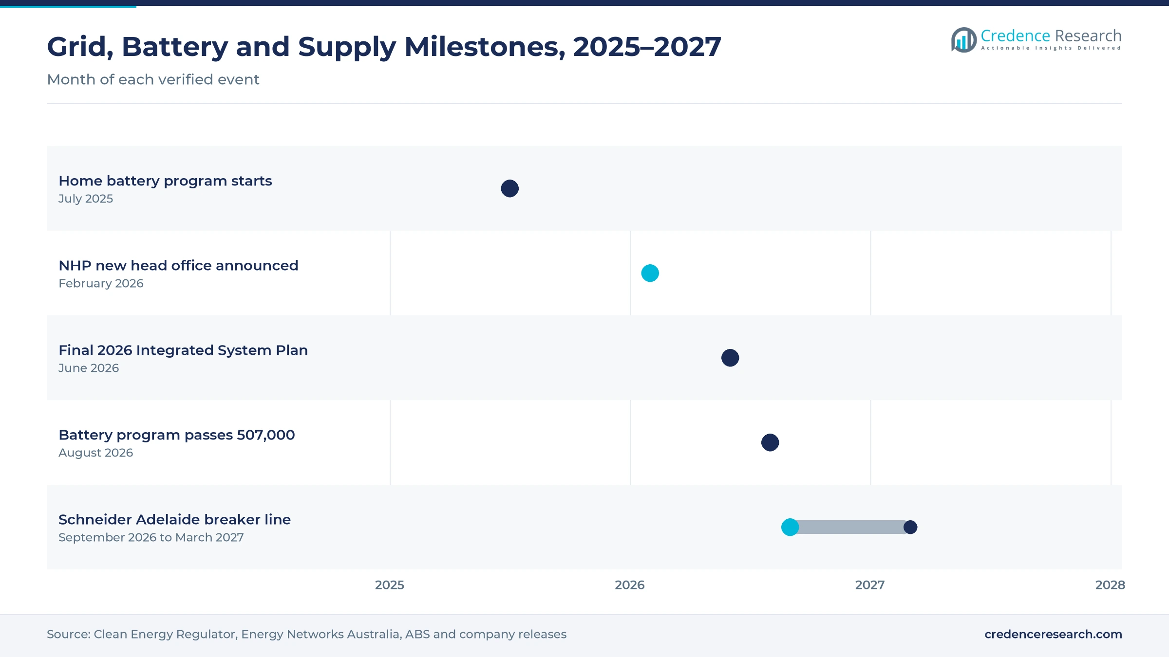
Task: Click the 'September 2026 to March 2027' text
Action: (151, 537)
